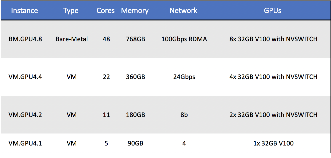
Task: Select the Bare-Metal type cell
Action: tap(72, 39)
